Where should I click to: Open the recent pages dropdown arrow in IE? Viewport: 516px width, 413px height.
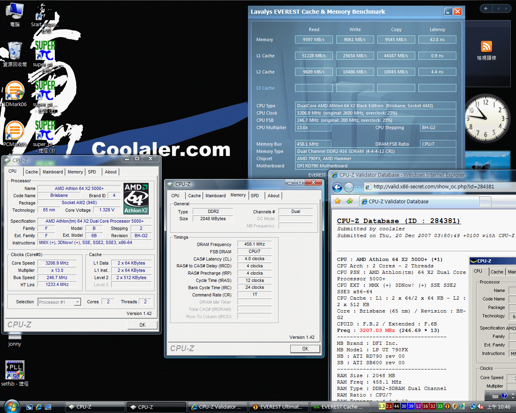coord(358,188)
